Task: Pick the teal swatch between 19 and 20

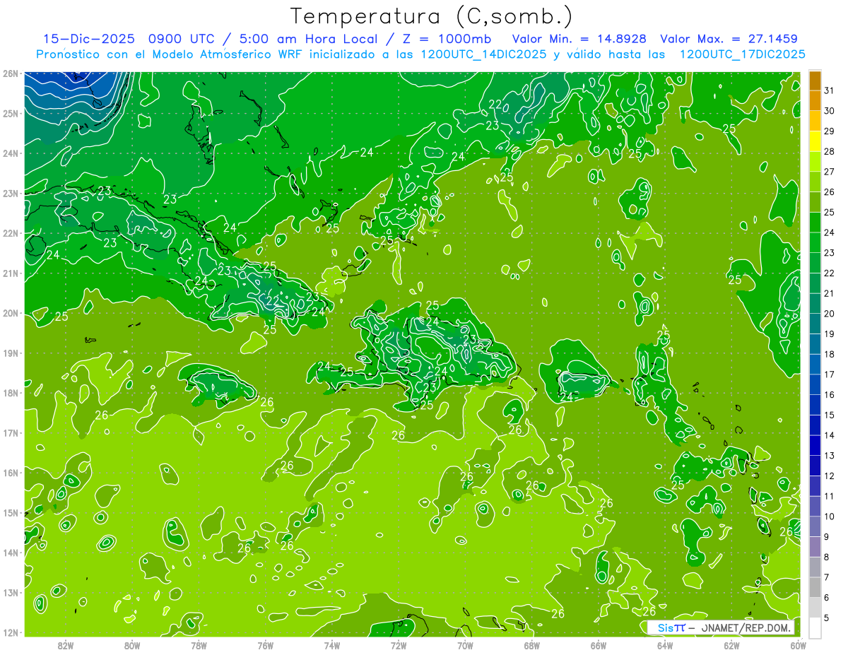Action: click(x=815, y=324)
